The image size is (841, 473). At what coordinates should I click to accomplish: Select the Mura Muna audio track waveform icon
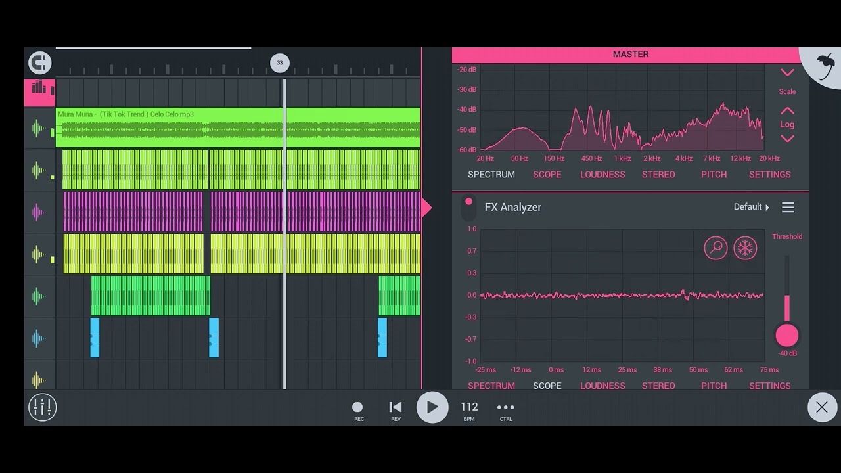pos(39,128)
